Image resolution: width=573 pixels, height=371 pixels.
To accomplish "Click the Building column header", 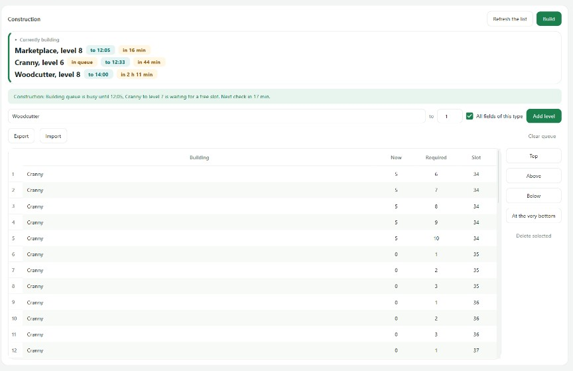I will point(199,158).
